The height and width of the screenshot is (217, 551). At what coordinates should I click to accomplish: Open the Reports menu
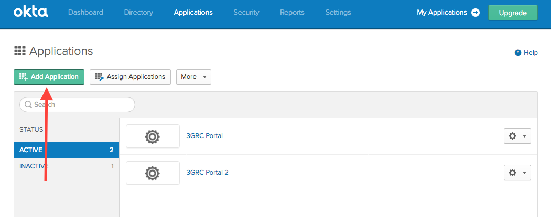[x=292, y=12]
